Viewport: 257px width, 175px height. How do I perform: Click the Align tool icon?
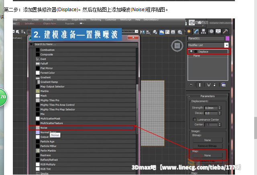(x=148, y=32)
